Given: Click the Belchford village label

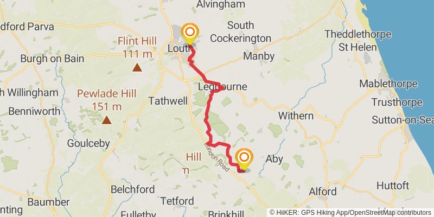Looking at the screenshot, I should pyautogui.click(x=132, y=189).
